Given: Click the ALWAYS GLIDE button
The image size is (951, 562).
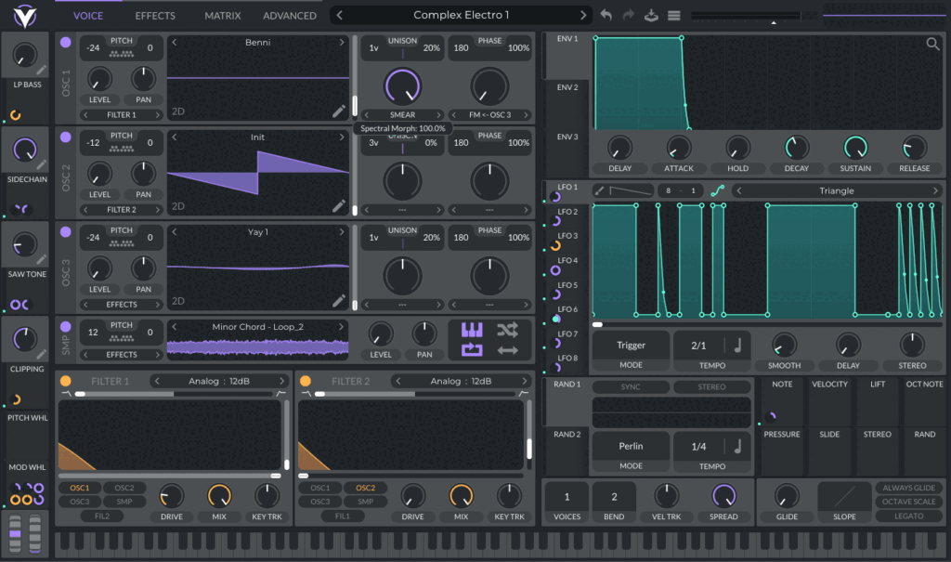Looking at the screenshot, I should [908, 487].
